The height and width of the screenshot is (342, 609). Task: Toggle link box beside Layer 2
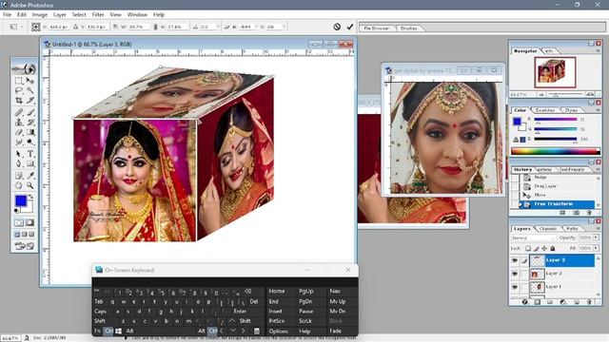pyautogui.click(x=524, y=274)
